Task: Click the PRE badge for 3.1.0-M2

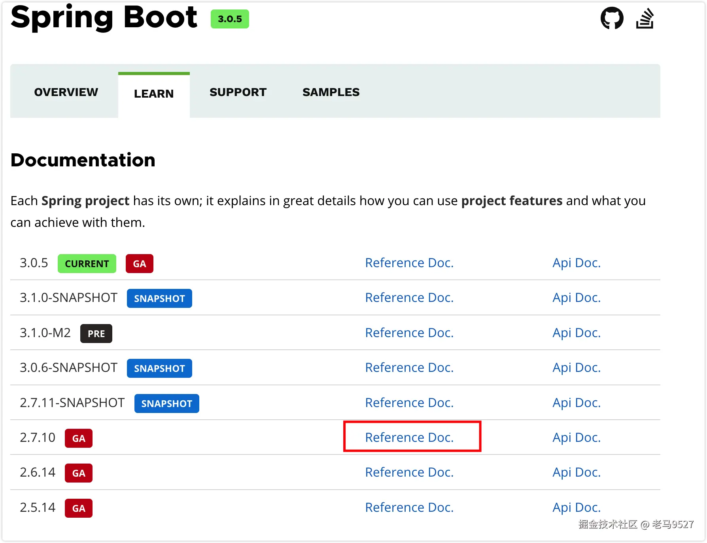Action: click(96, 334)
